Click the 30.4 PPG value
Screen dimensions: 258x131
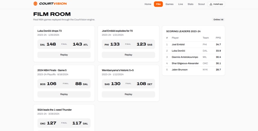[x=218, y=57]
